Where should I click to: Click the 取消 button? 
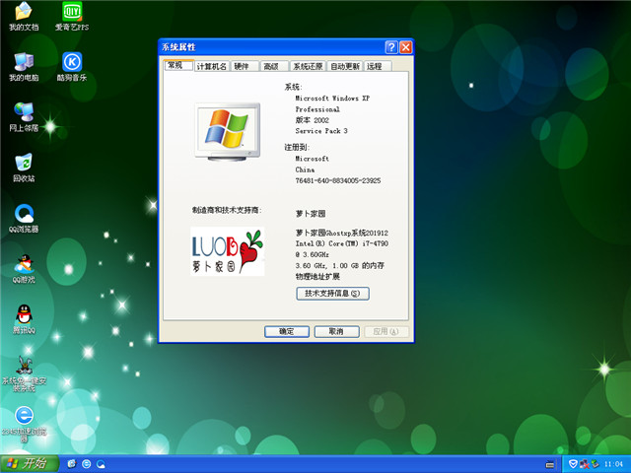click(336, 331)
